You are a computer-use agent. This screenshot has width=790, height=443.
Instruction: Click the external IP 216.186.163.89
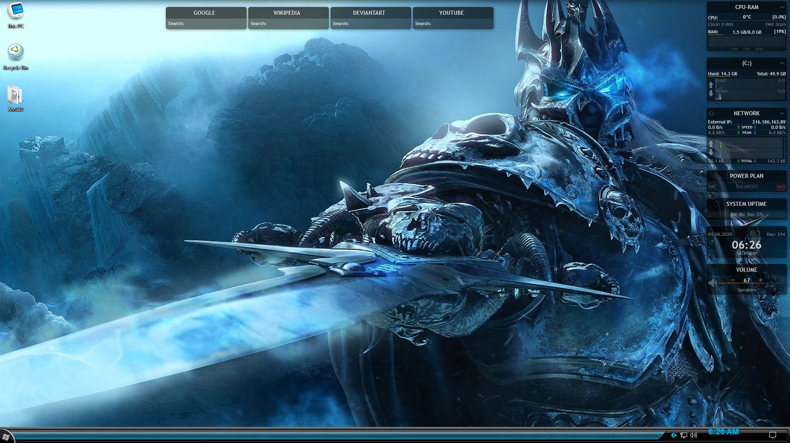click(769, 122)
